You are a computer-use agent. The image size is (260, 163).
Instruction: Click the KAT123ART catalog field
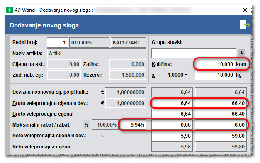[x=129, y=43]
